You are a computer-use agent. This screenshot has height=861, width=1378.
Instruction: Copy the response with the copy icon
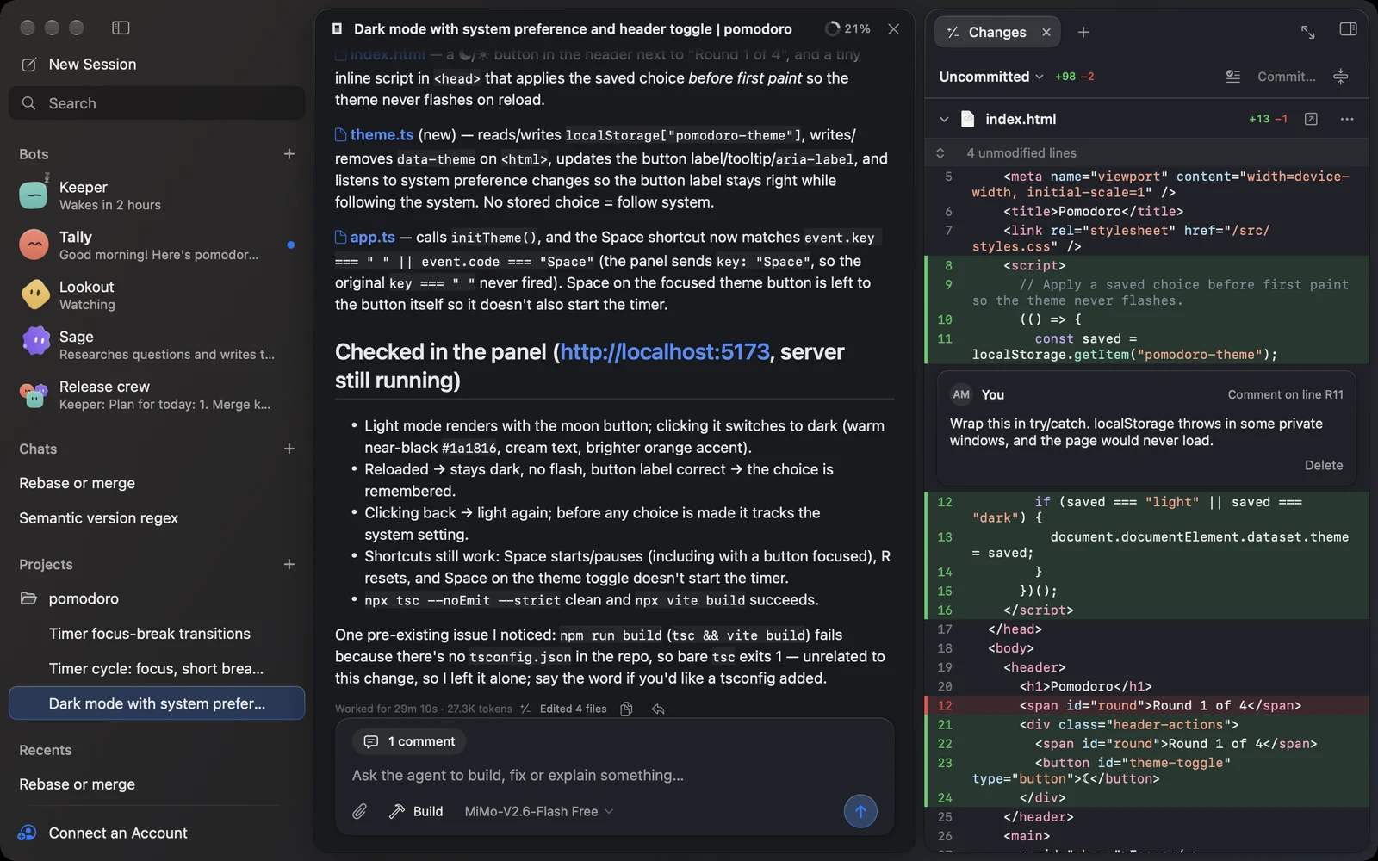(627, 709)
